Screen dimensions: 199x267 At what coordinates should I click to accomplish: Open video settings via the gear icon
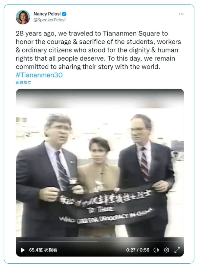click(166, 250)
